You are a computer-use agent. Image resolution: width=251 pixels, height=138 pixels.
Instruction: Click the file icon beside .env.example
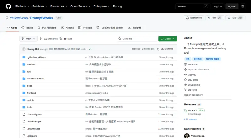[x=24, y=121]
